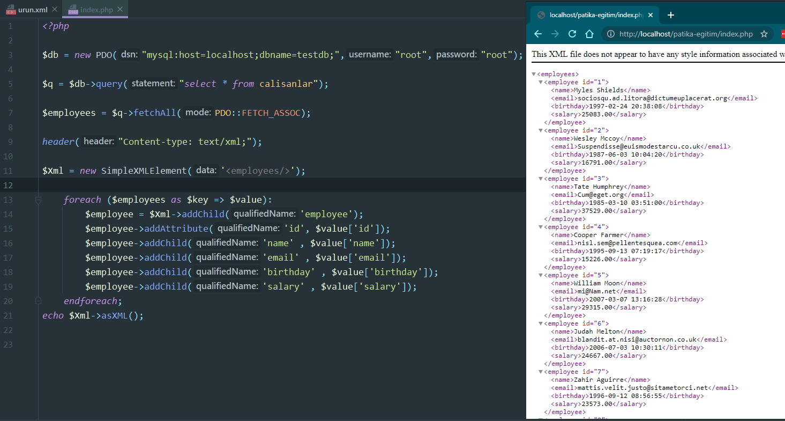
Task: Collapse the root employees XML node
Action: coord(534,74)
